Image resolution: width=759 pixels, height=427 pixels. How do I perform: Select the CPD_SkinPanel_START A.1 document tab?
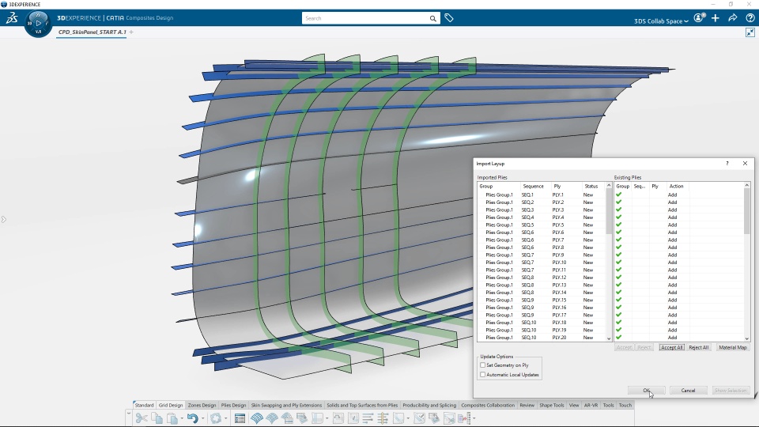pyautogui.click(x=92, y=32)
